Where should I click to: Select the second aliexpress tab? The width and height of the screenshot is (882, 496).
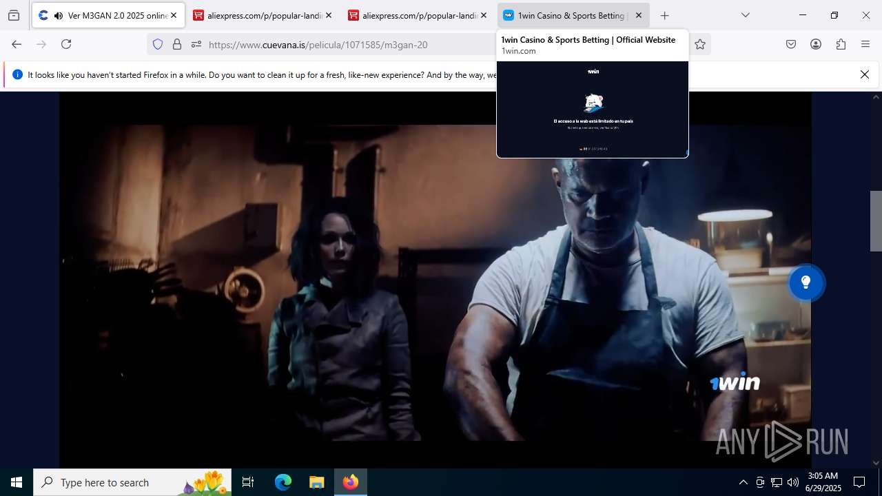[418, 15]
